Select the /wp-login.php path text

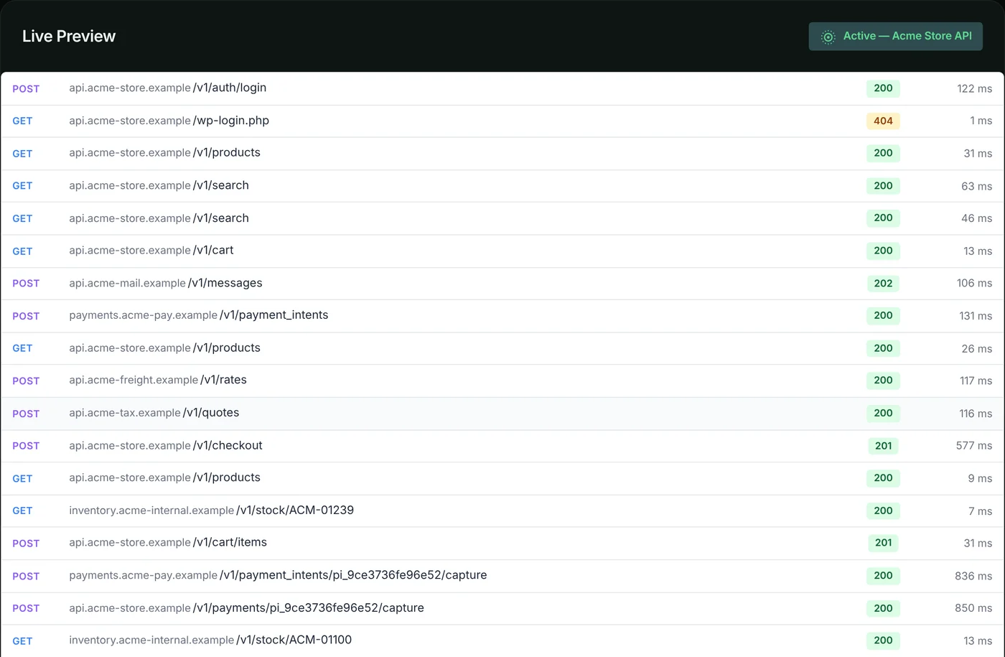coord(231,121)
